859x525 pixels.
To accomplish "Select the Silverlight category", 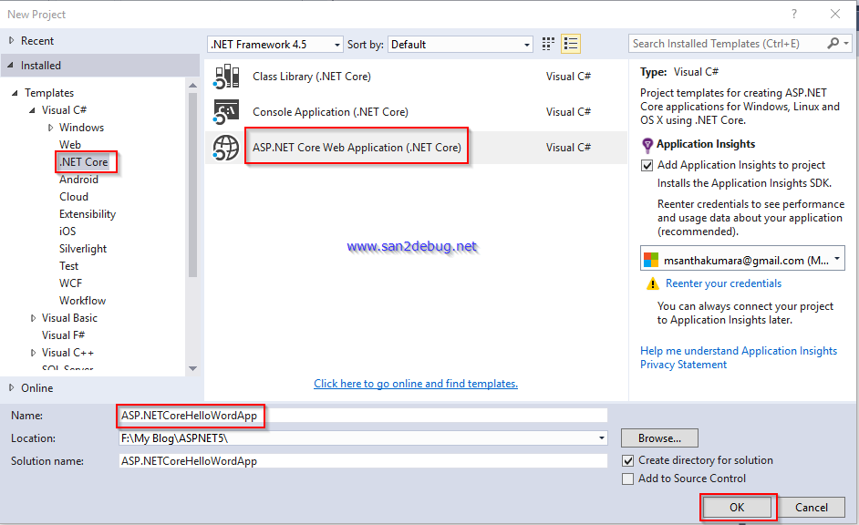I will coord(83,249).
